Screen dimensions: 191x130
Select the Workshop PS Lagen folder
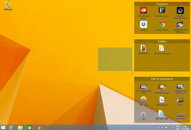pos(162,49)
